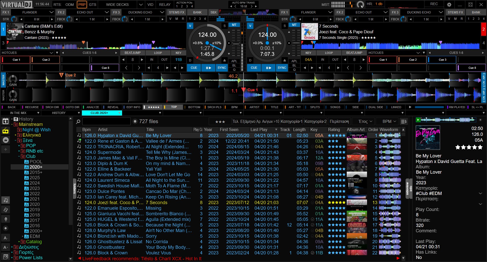Click the eject icon on the left deck
Viewport: 487px width, 262px height.
pos(224,60)
